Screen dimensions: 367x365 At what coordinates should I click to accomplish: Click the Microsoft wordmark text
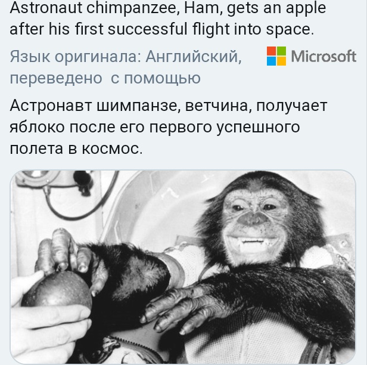(324, 56)
